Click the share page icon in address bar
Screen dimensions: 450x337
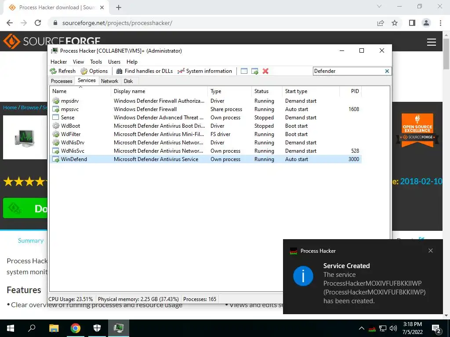(x=381, y=23)
